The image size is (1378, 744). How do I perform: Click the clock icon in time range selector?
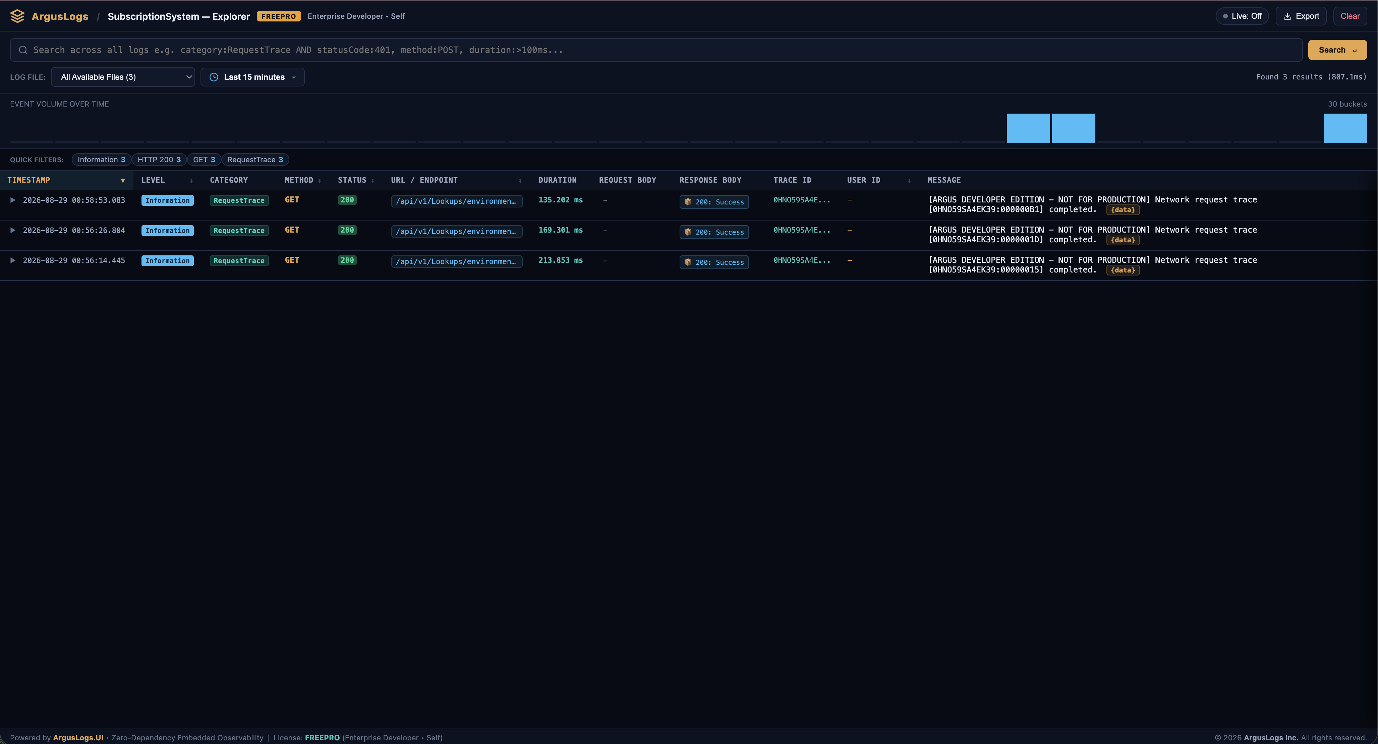tap(214, 77)
